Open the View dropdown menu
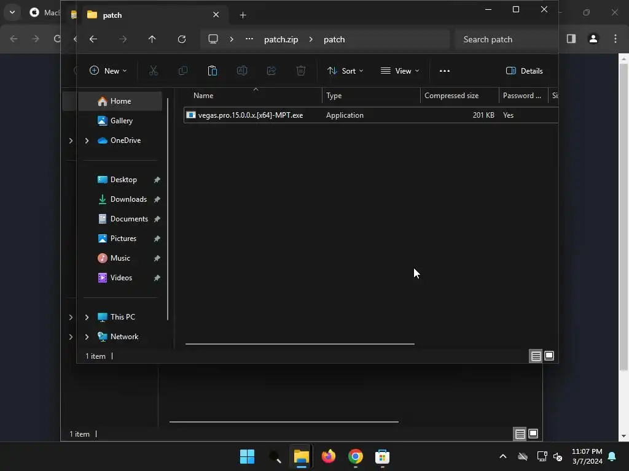 tap(399, 71)
